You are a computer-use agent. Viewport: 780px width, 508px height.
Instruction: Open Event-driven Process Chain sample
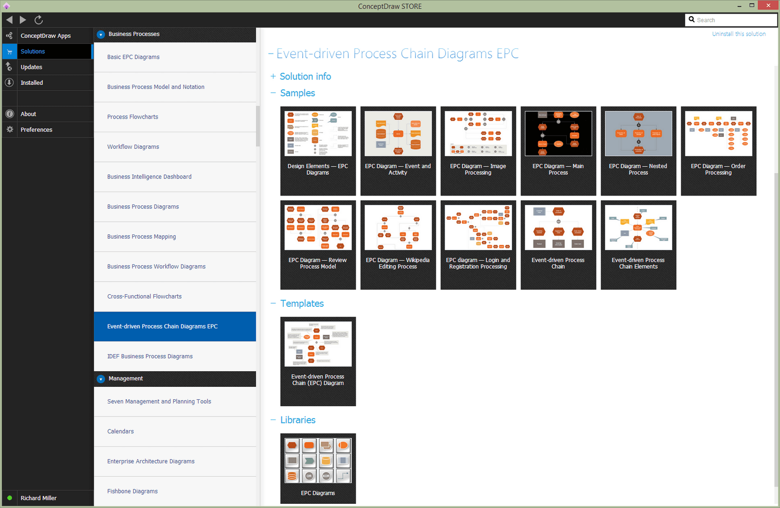pyautogui.click(x=558, y=245)
